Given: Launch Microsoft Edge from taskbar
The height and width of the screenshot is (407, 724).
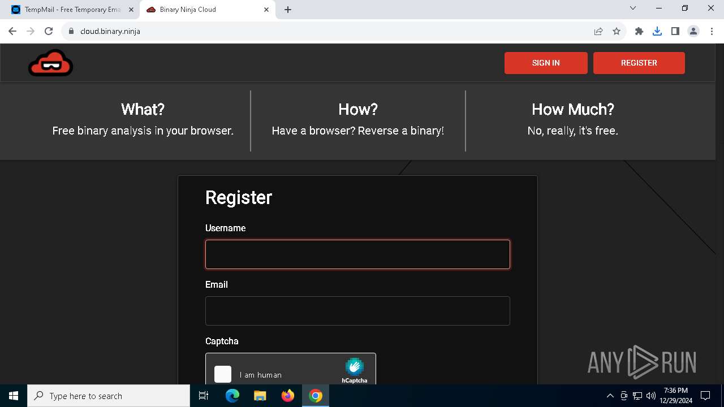Looking at the screenshot, I should coord(232,396).
